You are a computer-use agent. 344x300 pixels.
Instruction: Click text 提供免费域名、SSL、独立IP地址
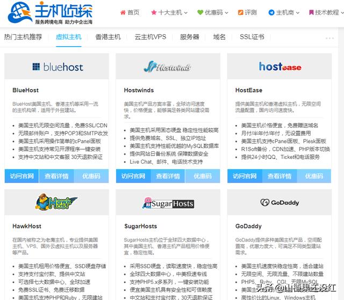(x=168, y=138)
